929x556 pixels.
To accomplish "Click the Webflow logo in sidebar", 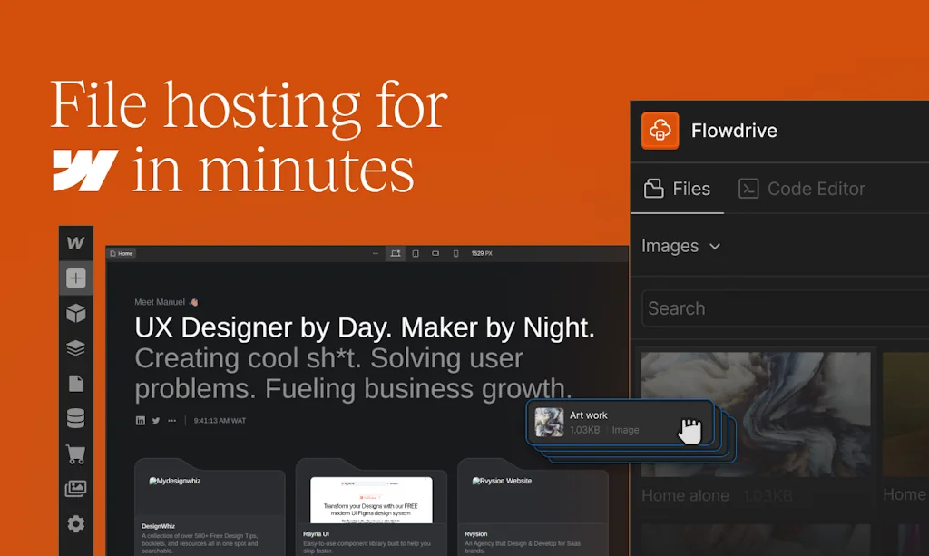I will click(76, 243).
